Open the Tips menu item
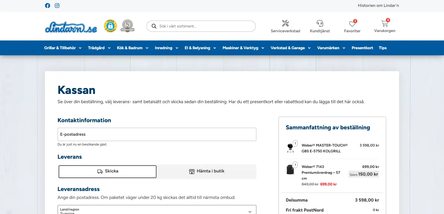Image resolution: width=444 pixels, height=214 pixels. (x=382, y=48)
